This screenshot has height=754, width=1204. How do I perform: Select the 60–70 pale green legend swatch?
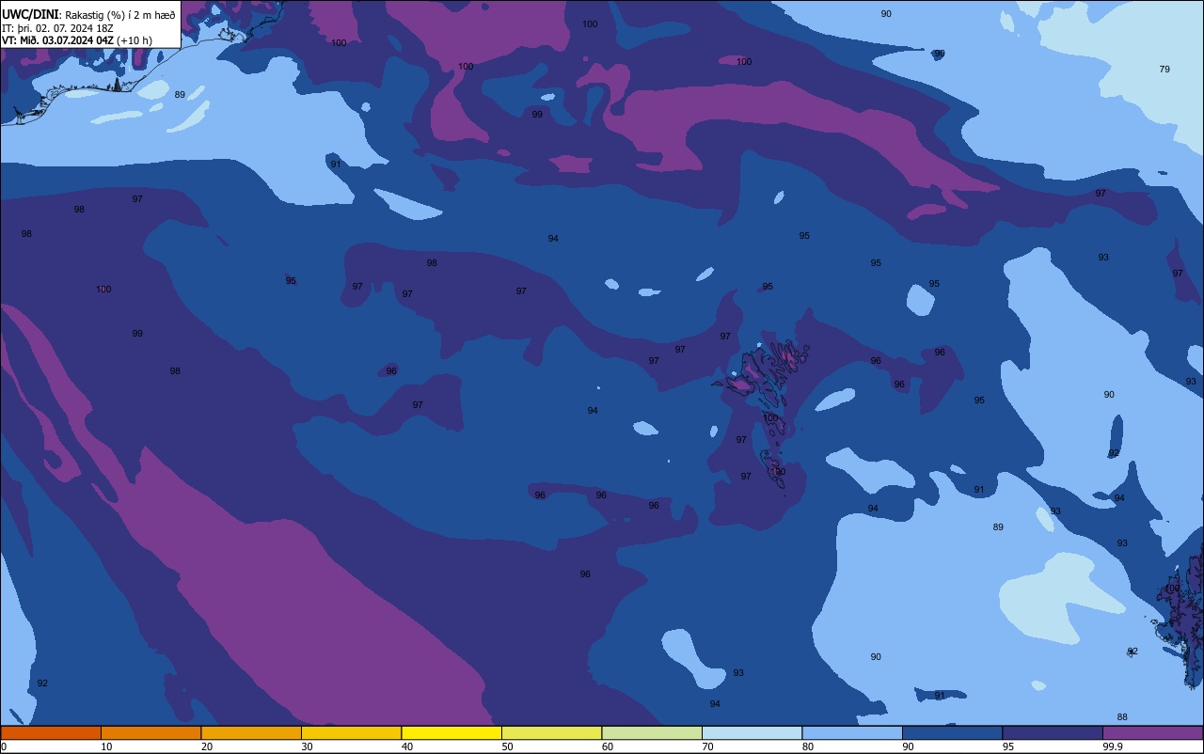point(652,732)
